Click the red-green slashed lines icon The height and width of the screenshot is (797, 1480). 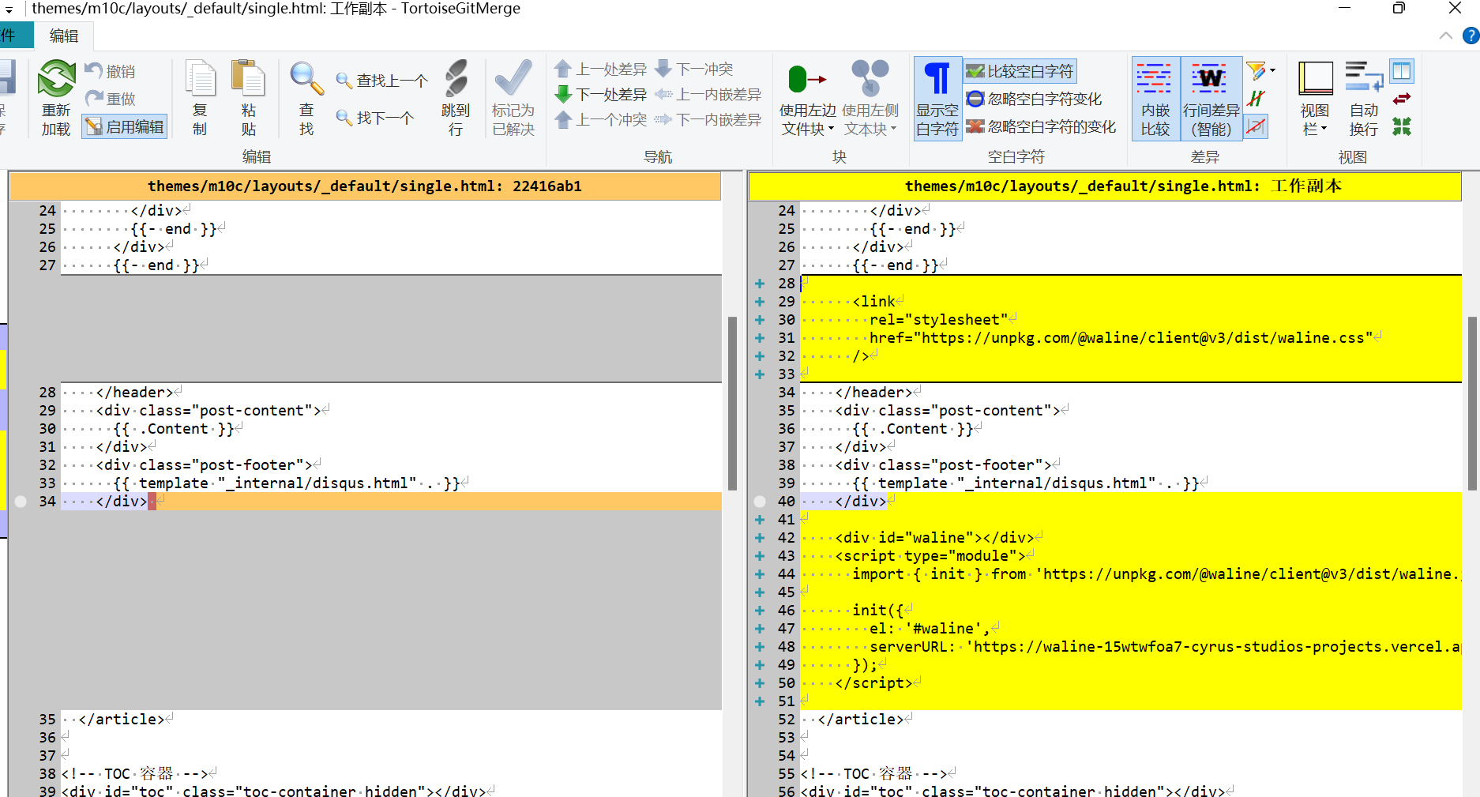pos(1256,99)
